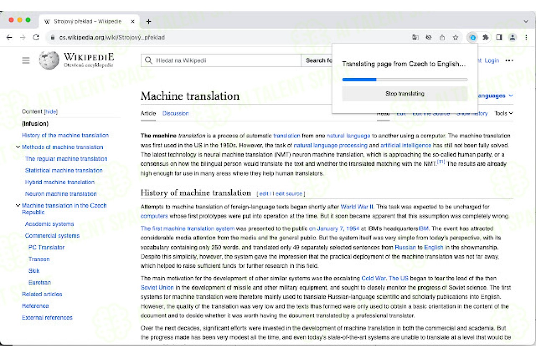Click the blue translator extension icon
Image resolution: width=536 pixels, height=357 pixels.
(473, 37)
